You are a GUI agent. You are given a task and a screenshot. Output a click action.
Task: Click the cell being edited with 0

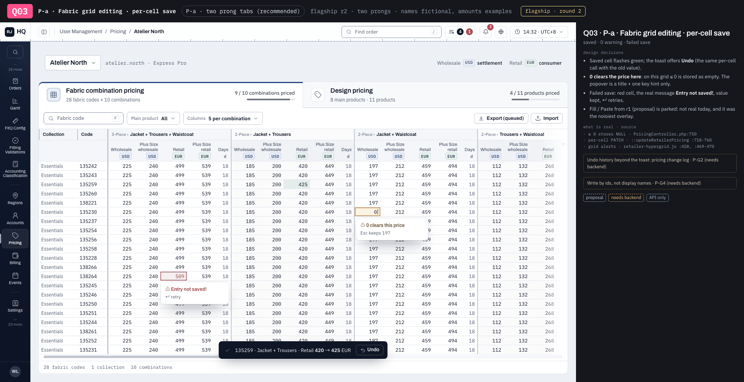pyautogui.click(x=368, y=212)
